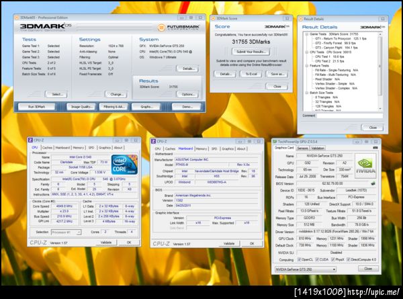The image size is (403, 299).
Task: Click the Intel Core i3 logo in CPU-Z
Action: coord(124,165)
